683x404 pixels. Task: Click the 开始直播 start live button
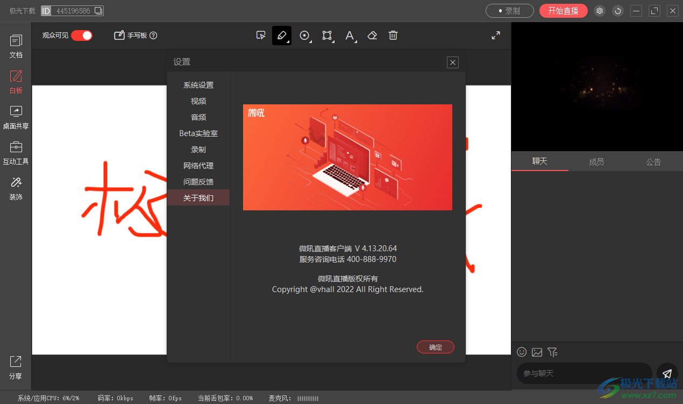tap(563, 11)
